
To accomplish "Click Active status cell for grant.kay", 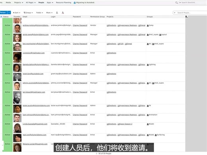I will (8, 77).
